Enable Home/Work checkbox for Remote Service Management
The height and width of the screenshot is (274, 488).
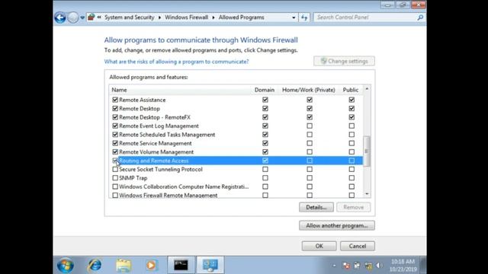click(310, 143)
